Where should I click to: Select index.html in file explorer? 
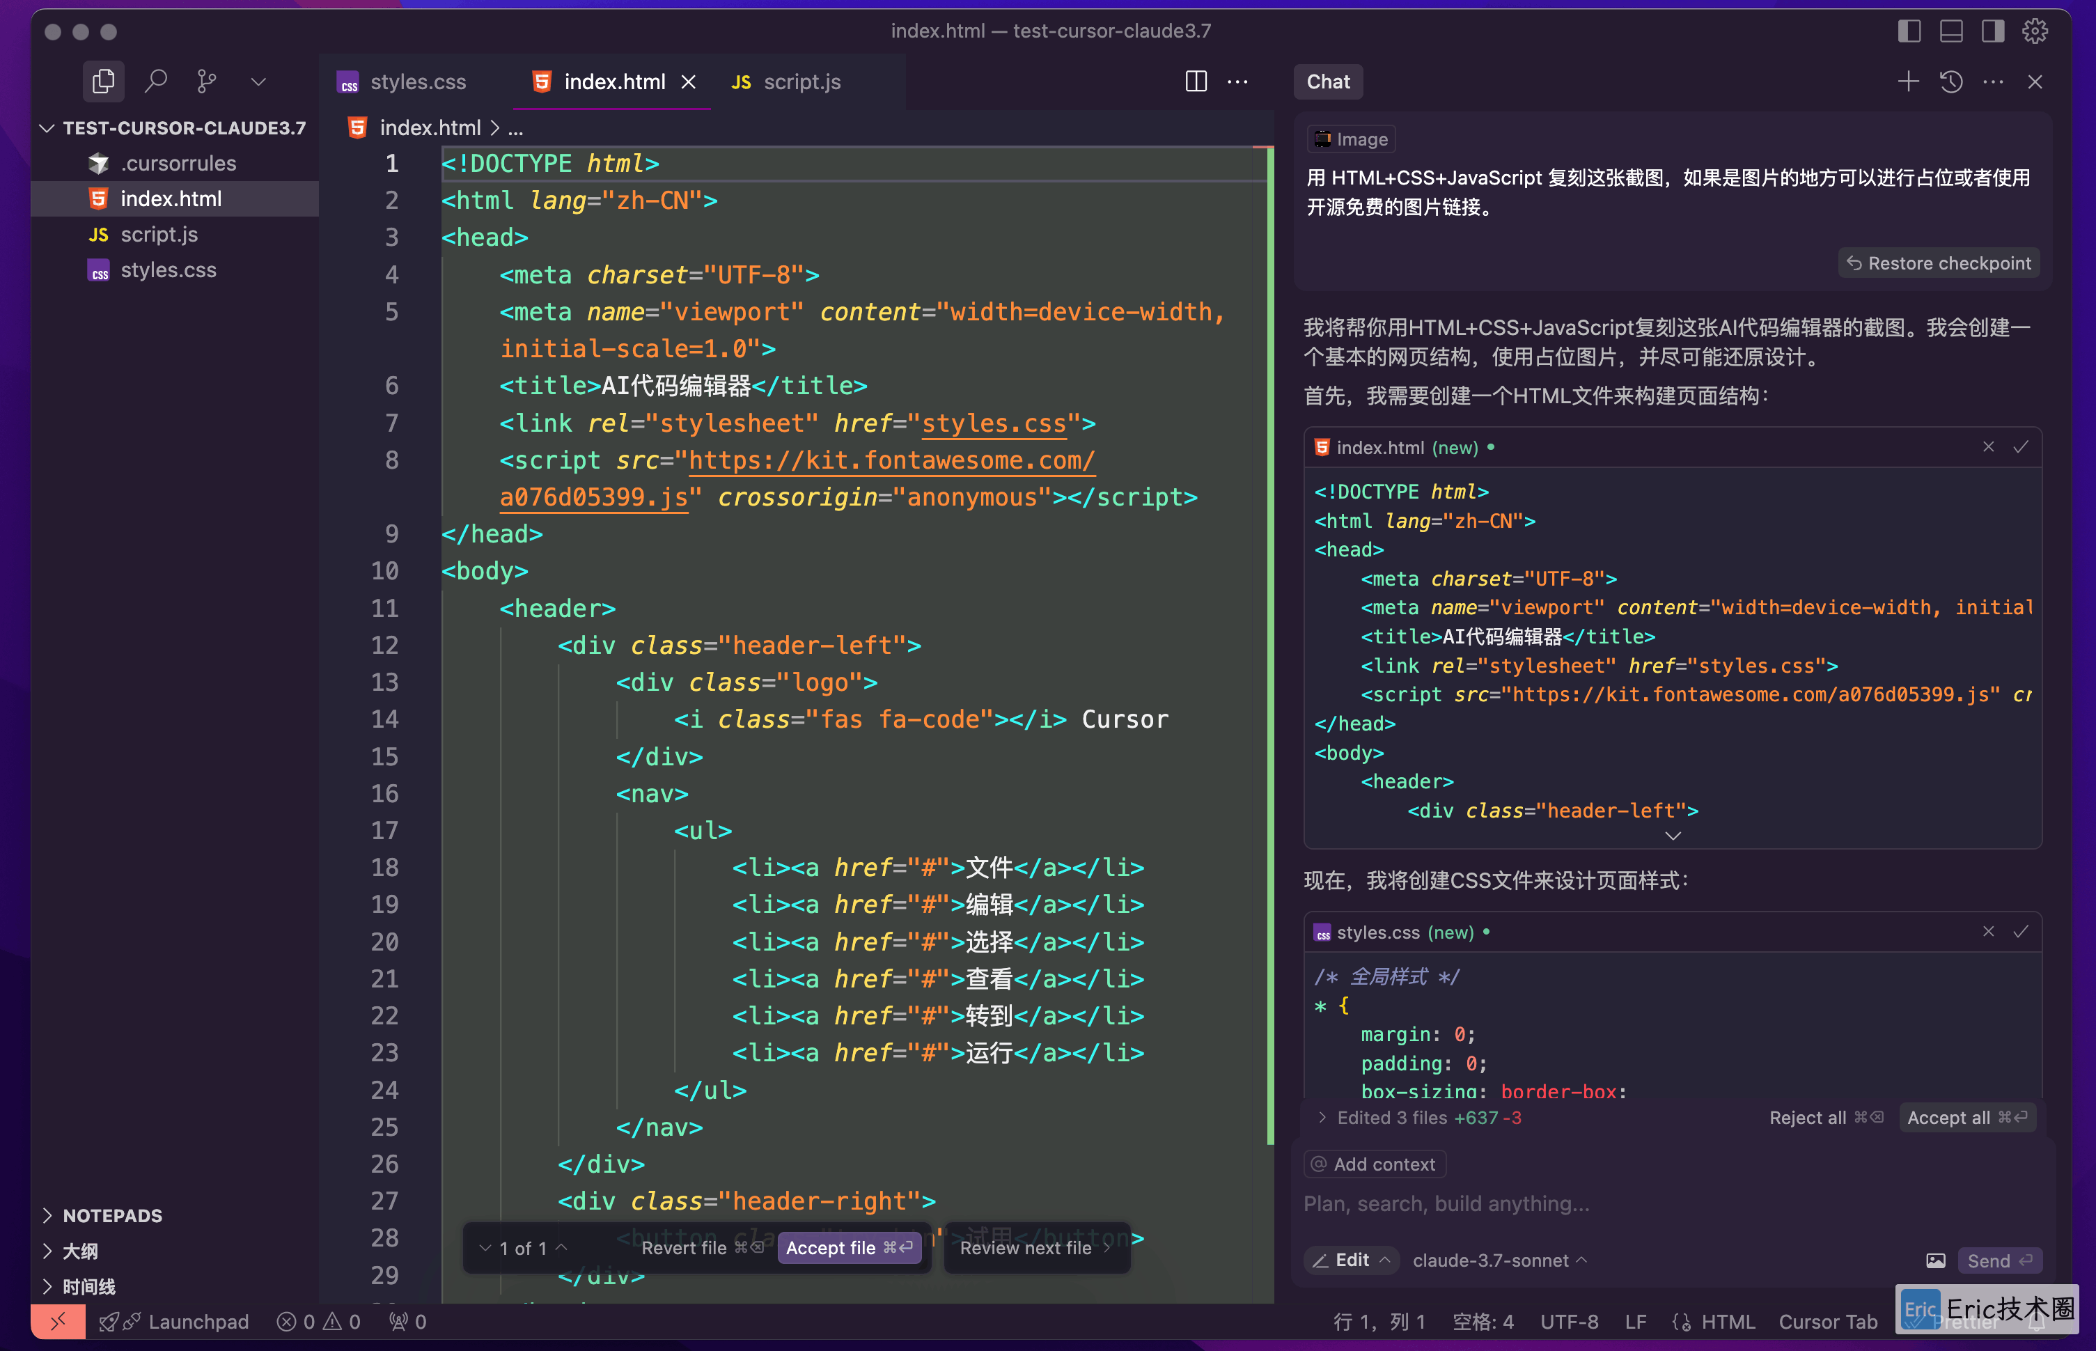point(175,199)
